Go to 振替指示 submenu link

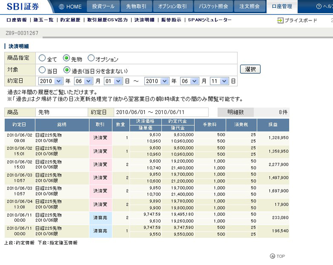pos(171,20)
